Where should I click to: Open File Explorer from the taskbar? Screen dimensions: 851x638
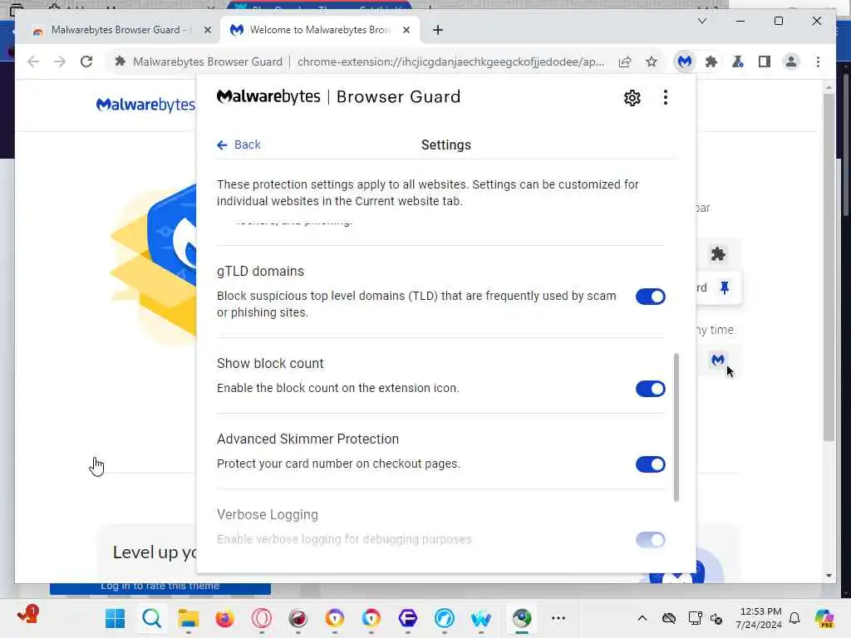click(x=189, y=618)
